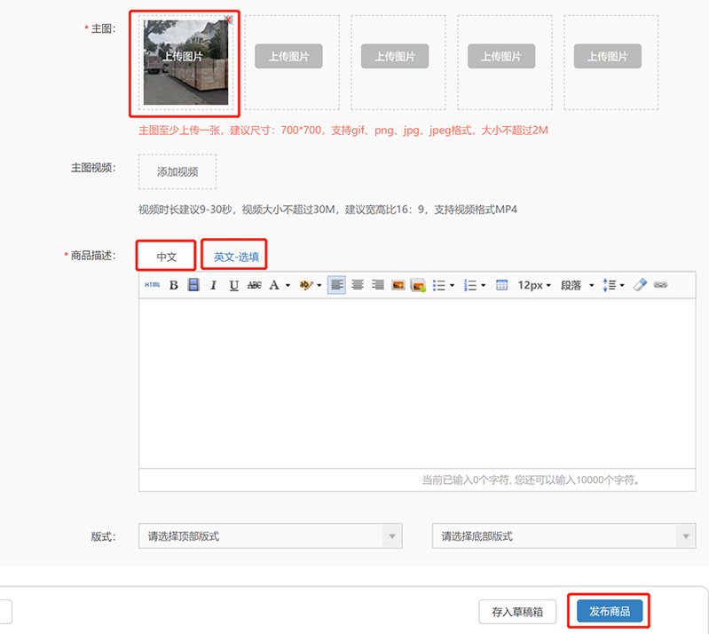Click the 发布商品 publish button

[x=609, y=612]
